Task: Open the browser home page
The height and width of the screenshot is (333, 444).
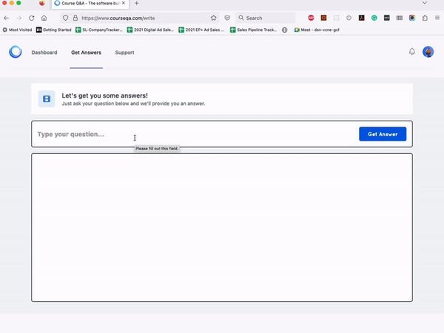Action: click(44, 18)
